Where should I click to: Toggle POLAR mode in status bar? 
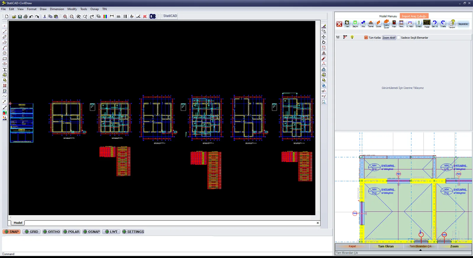[71, 232]
